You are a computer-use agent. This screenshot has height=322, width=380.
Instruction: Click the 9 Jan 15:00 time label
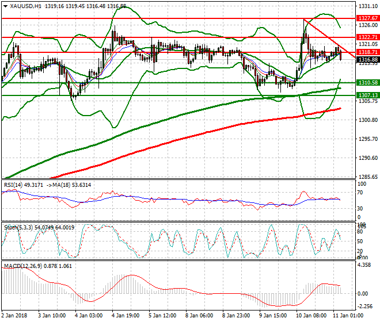click(x=271, y=316)
